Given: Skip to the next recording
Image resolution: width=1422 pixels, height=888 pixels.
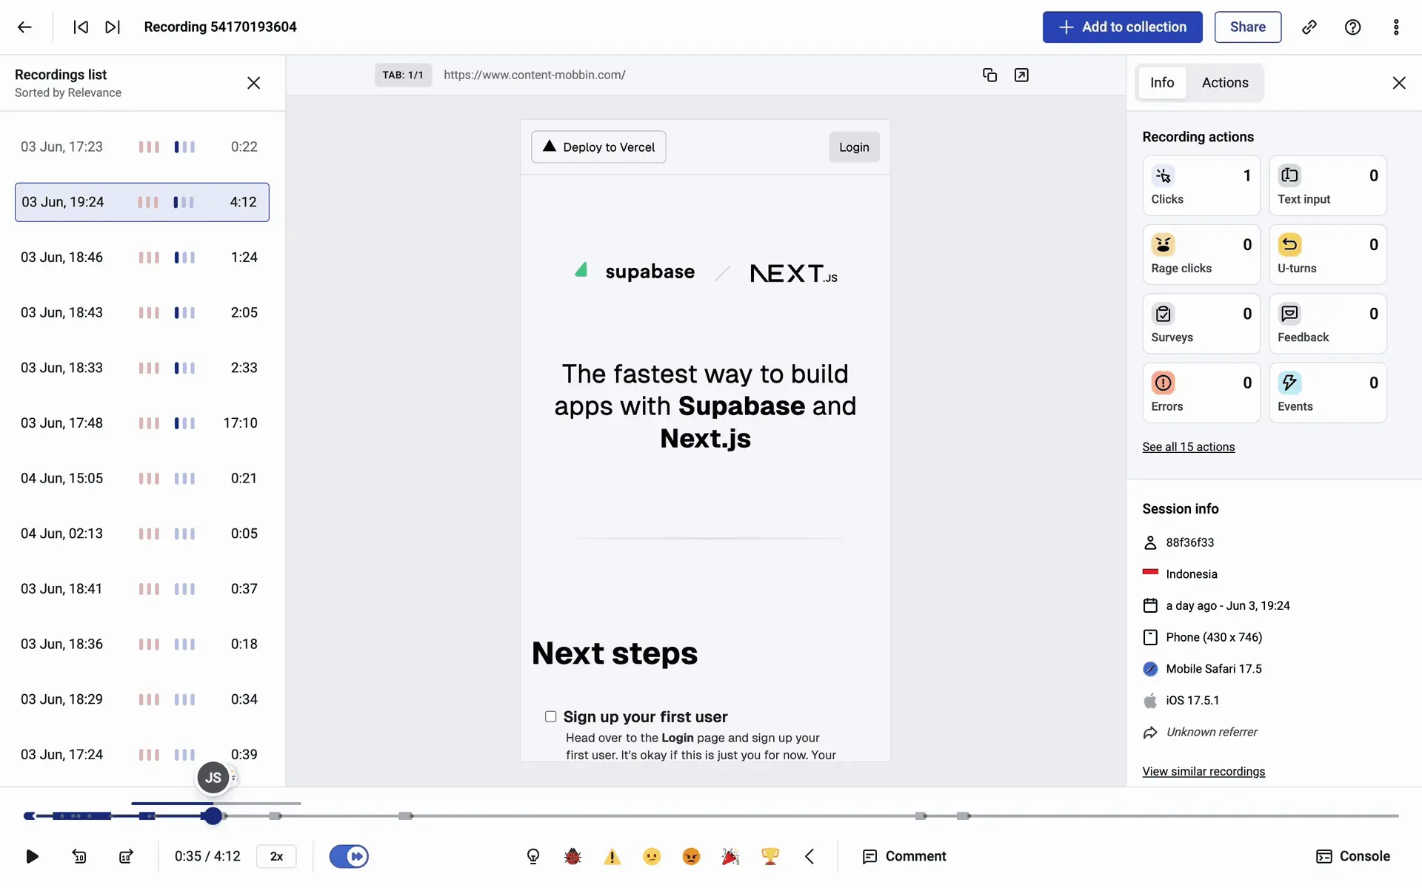Looking at the screenshot, I should tap(113, 27).
